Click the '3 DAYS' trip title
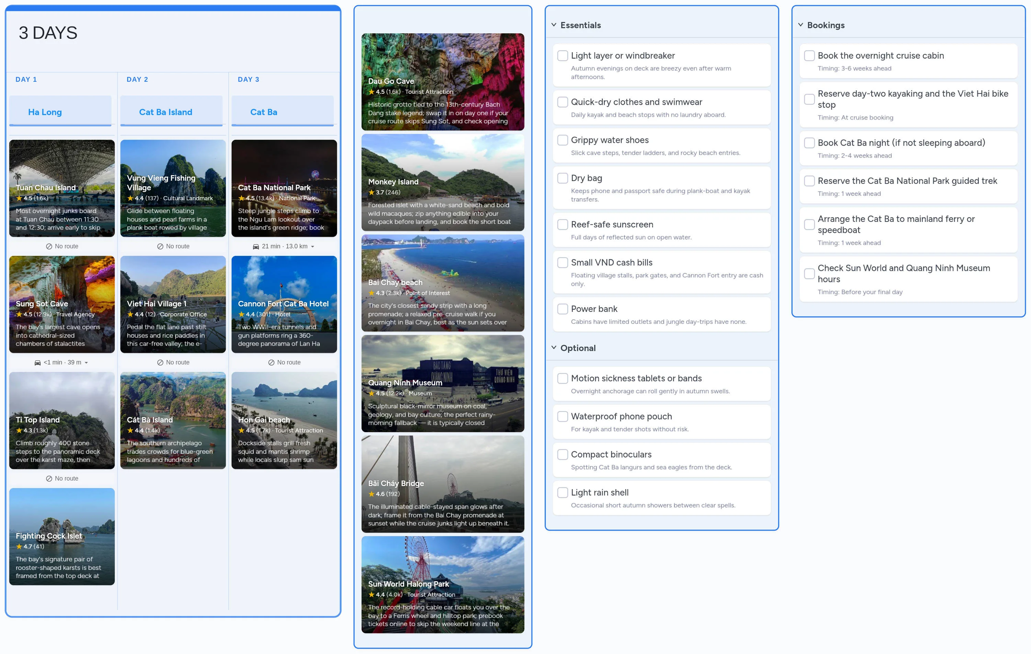 coord(48,33)
